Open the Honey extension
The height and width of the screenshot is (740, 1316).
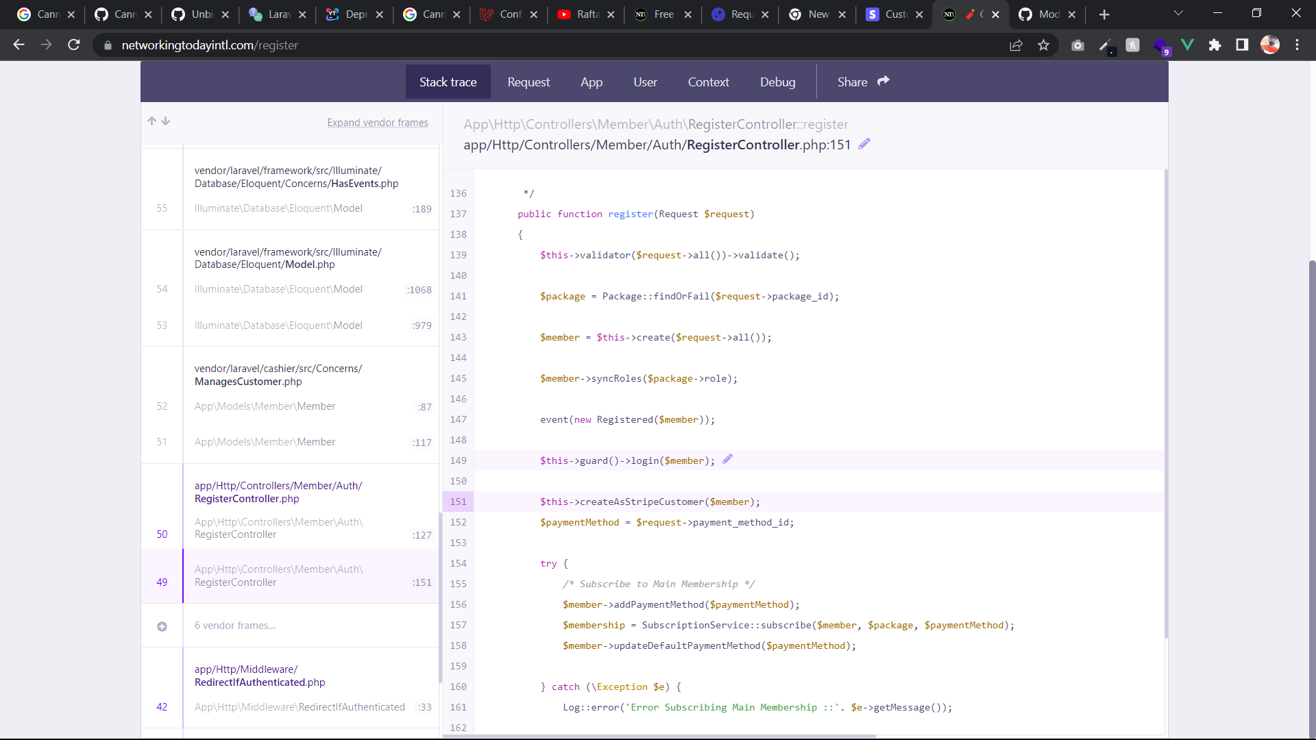pyautogui.click(x=1132, y=45)
